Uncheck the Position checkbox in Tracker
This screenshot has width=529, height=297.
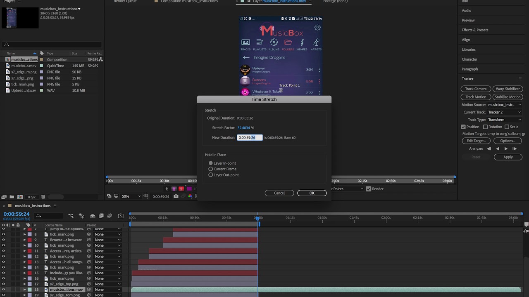(463, 127)
